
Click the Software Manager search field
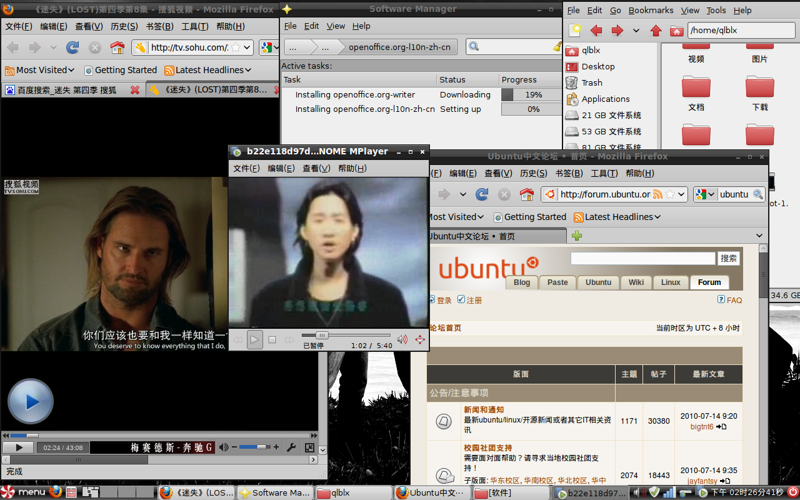point(514,47)
